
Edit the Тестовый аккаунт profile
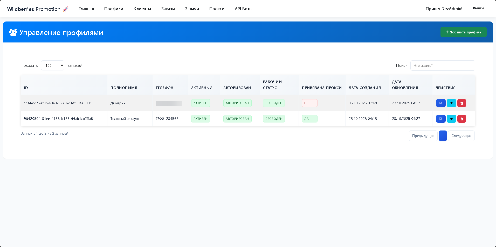click(x=440, y=119)
